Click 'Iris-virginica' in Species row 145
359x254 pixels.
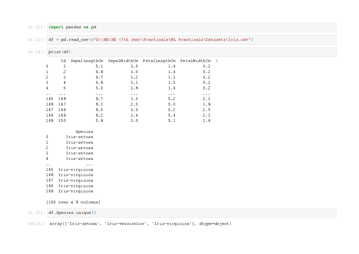(x=76, y=170)
